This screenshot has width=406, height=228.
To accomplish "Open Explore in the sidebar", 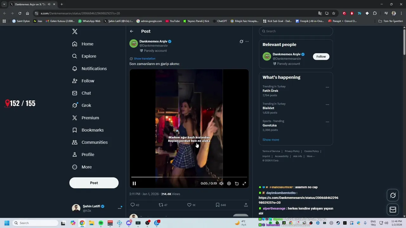I will (x=84, y=56).
